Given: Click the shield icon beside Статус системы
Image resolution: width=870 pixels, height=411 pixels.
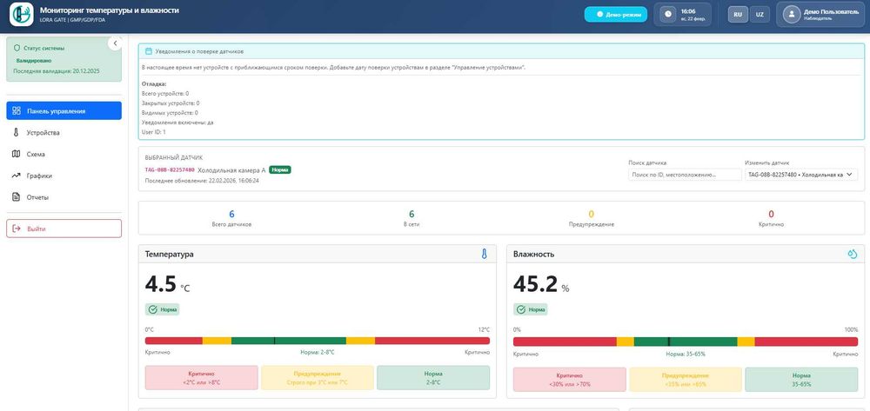Looking at the screenshot, I should coord(17,48).
